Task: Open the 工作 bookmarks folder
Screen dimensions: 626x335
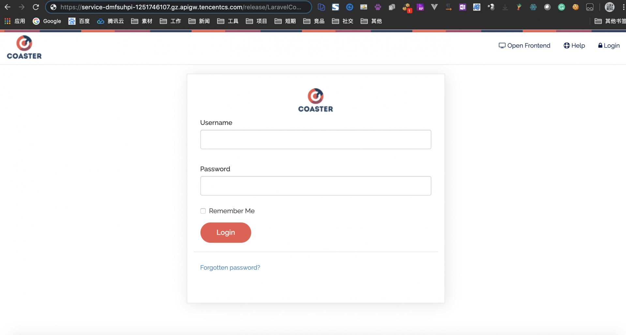Action: pos(171,21)
